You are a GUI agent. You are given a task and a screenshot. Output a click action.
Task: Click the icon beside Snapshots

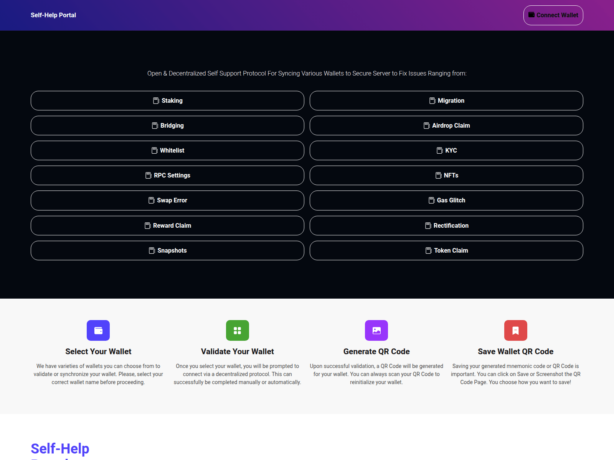(x=152, y=251)
